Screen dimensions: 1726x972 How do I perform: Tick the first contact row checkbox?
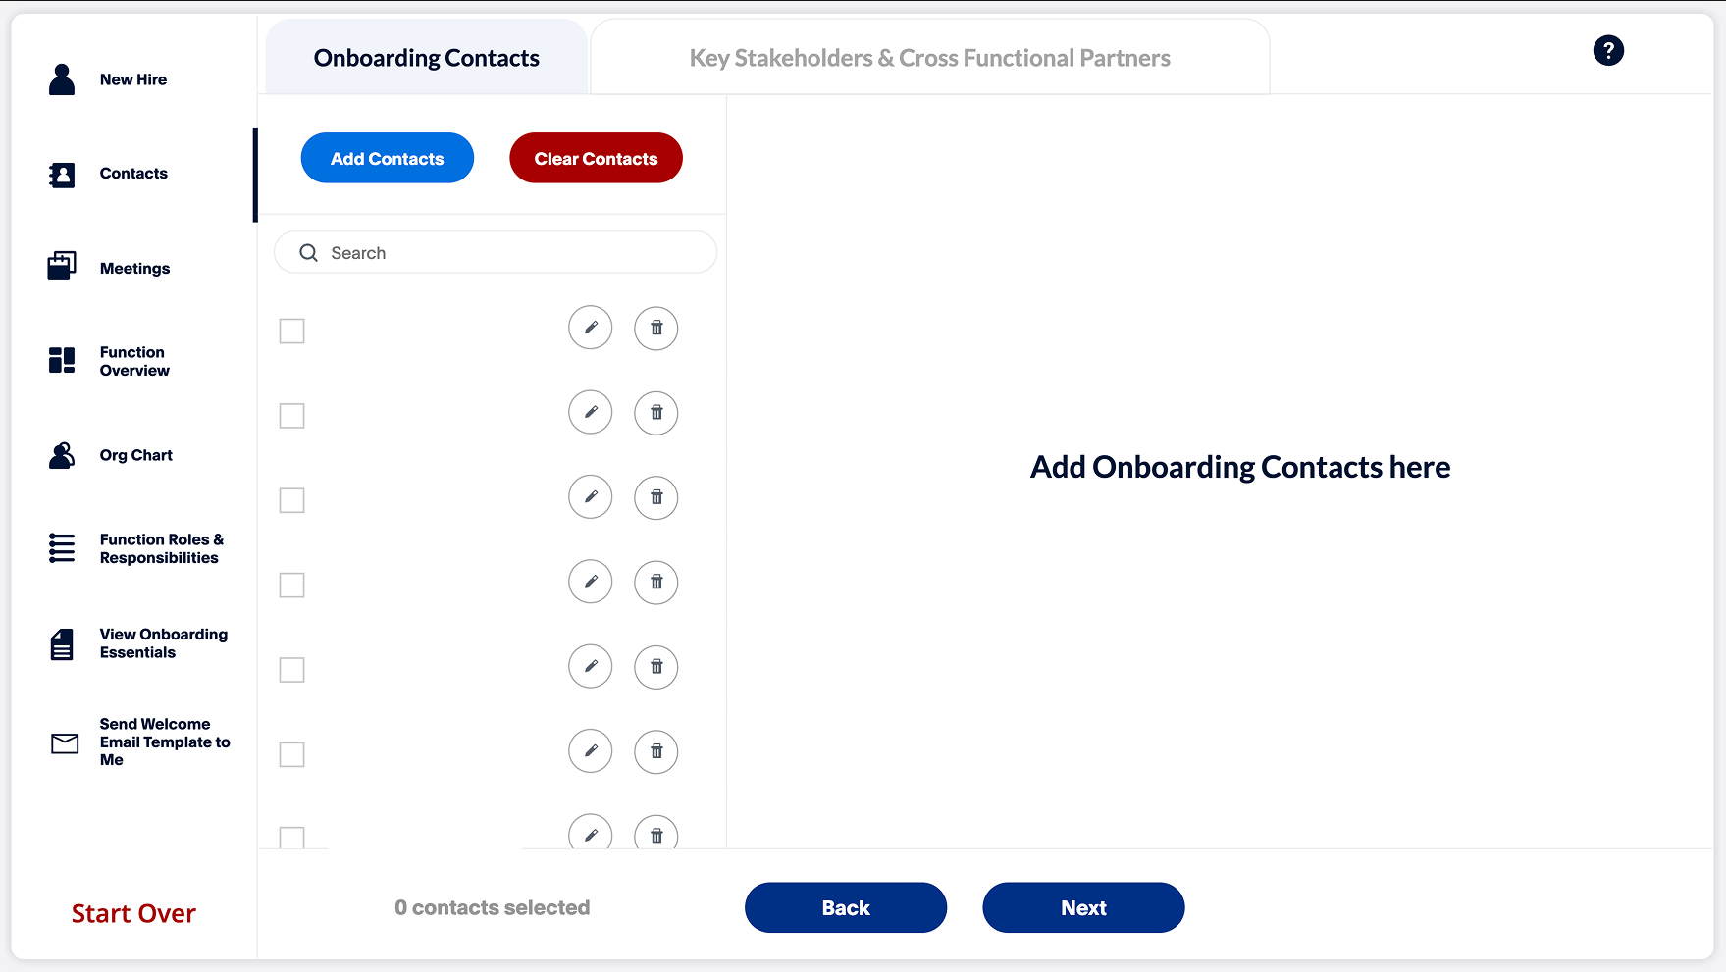pos(291,331)
